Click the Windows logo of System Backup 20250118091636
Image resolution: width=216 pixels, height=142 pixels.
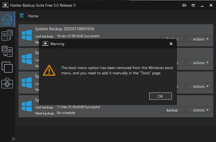click(27, 35)
